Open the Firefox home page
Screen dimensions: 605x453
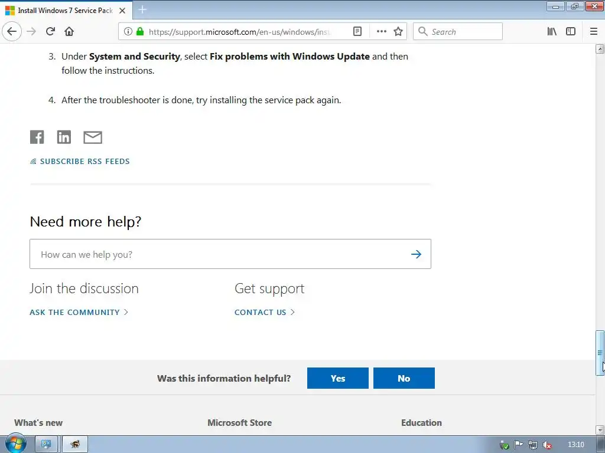tap(69, 32)
